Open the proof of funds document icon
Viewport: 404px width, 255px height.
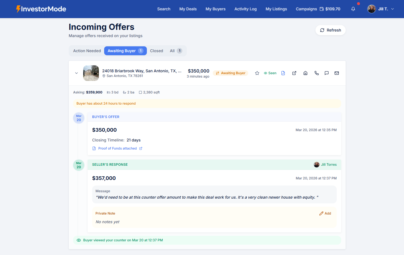click(283, 73)
